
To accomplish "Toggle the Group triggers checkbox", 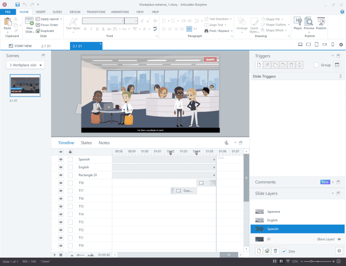I will [316, 65].
